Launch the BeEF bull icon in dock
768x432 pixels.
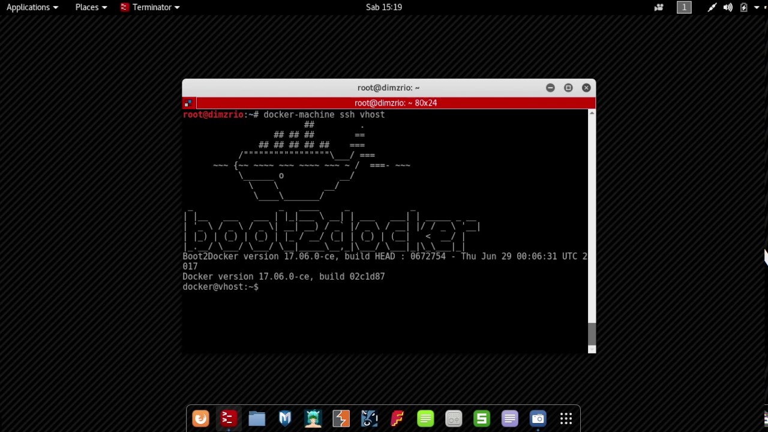(x=369, y=418)
